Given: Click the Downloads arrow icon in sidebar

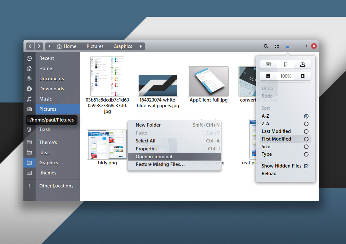Looking at the screenshot, I should click(29, 89).
